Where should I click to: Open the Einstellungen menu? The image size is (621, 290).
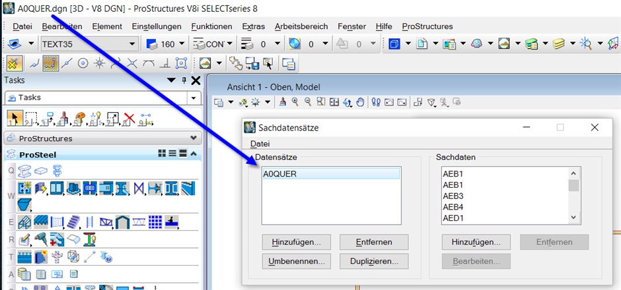tap(157, 26)
